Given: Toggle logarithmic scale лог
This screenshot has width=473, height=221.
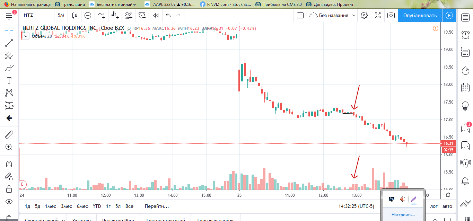Looking at the screenshot, I should 434,206.
